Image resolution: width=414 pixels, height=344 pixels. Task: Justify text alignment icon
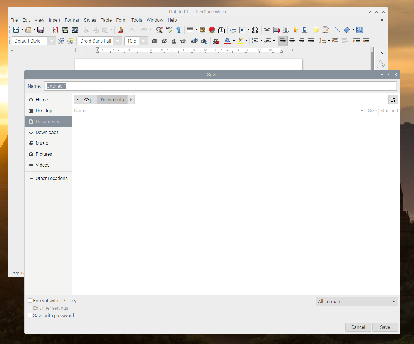pos(311,41)
